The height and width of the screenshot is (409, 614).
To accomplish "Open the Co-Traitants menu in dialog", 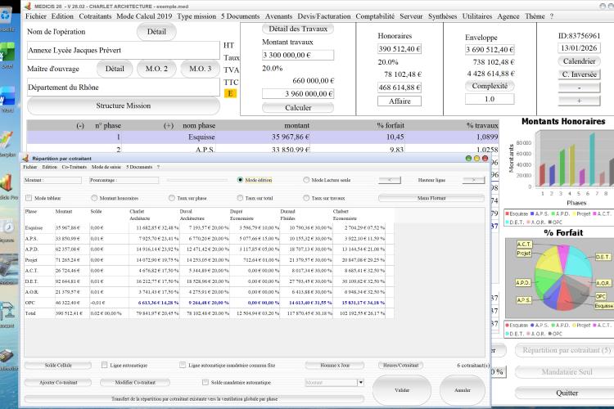I will [74, 167].
